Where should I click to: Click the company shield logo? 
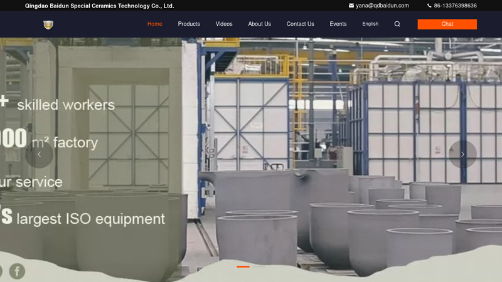(x=48, y=24)
